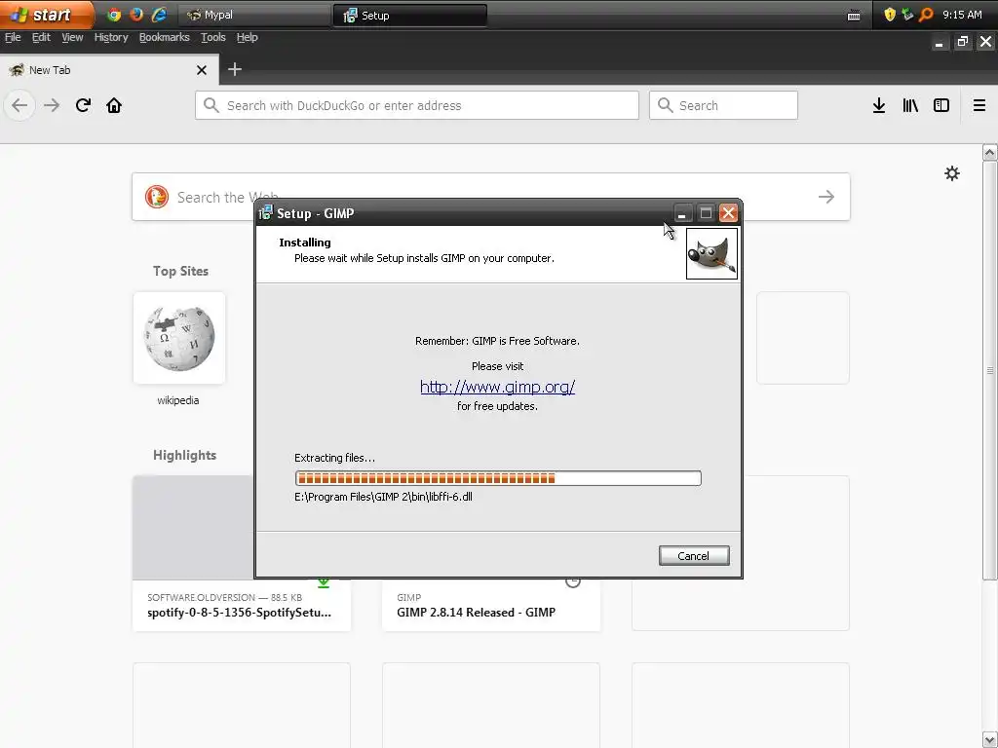Open GIMP 2.8.14 Released highlight card
This screenshot has width=998, height=748.
(x=491, y=605)
